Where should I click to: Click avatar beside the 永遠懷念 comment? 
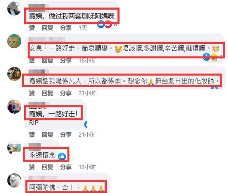(x=14, y=148)
